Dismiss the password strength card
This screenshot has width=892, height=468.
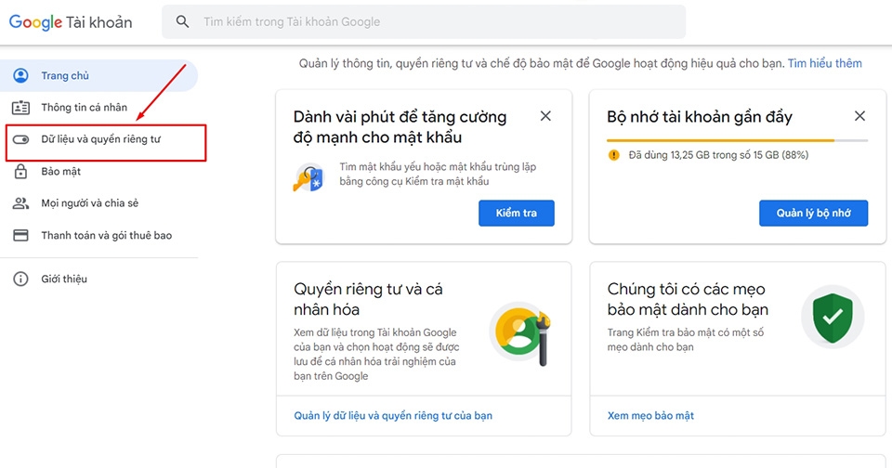pos(545,116)
